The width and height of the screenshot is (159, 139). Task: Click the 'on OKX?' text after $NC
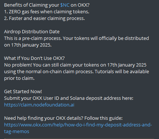click(x=80, y=5)
